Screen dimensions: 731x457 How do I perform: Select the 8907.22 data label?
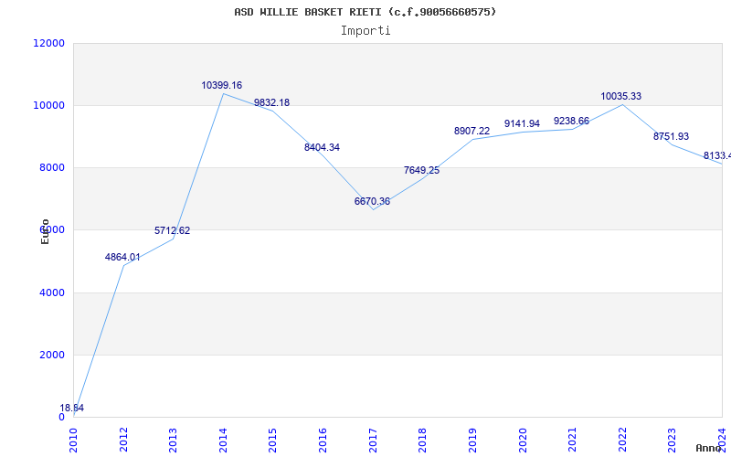pyautogui.click(x=471, y=132)
